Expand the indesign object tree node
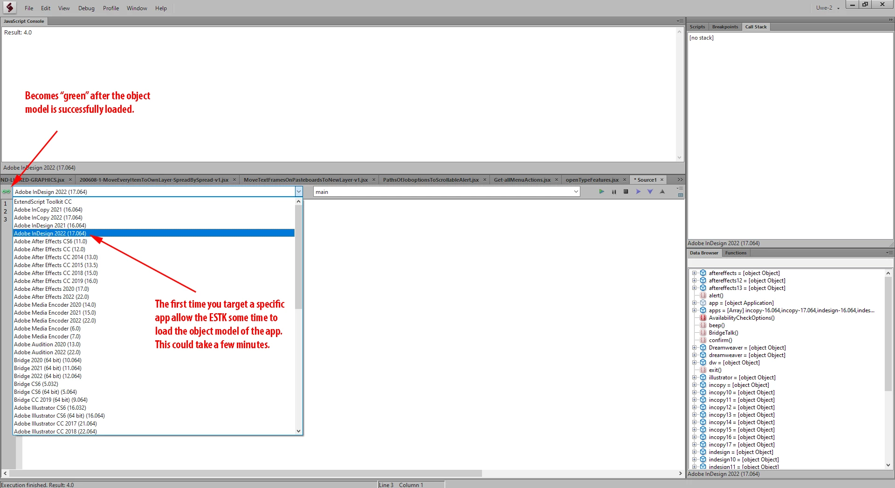The image size is (895, 488). click(x=694, y=452)
